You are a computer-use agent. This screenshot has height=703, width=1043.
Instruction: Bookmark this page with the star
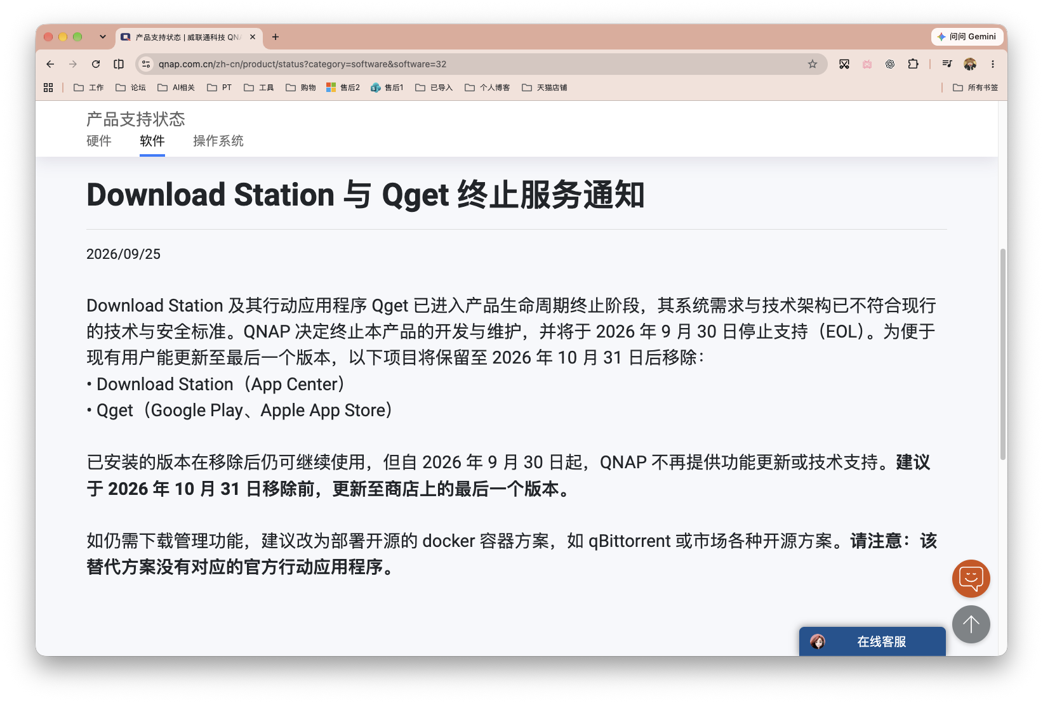pos(813,64)
